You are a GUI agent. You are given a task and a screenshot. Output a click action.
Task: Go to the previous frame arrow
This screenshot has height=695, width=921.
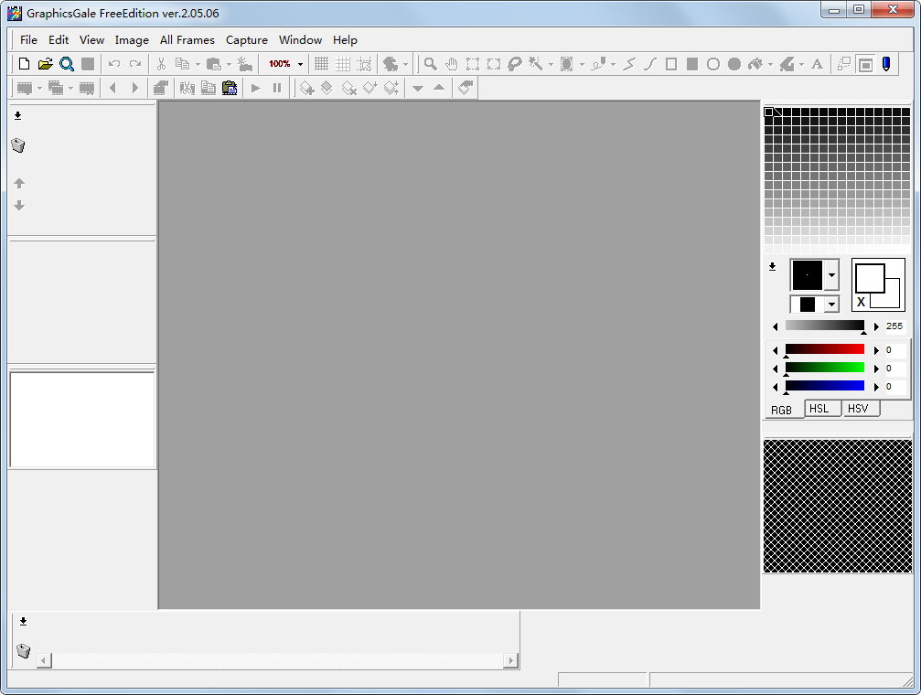coord(112,88)
